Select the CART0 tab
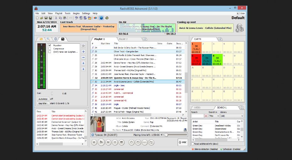The width and height of the screenshot is (292, 160). (x=197, y=39)
